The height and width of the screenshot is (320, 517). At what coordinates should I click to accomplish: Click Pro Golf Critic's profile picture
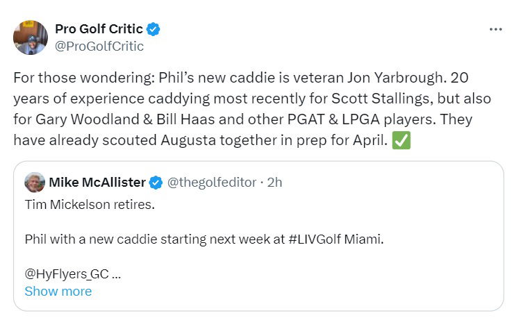[31, 37]
